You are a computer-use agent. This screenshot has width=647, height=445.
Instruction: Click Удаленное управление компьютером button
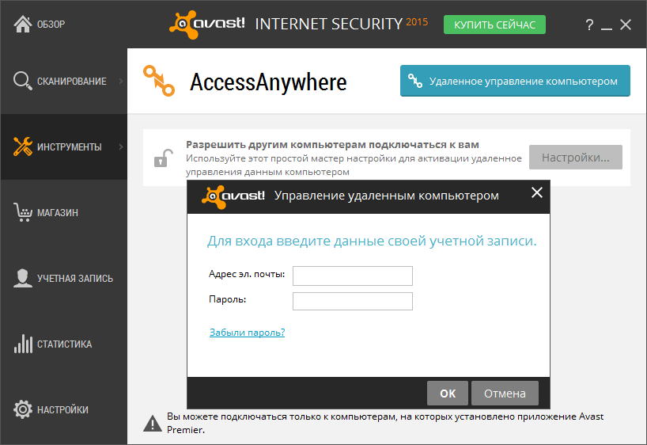coord(515,81)
